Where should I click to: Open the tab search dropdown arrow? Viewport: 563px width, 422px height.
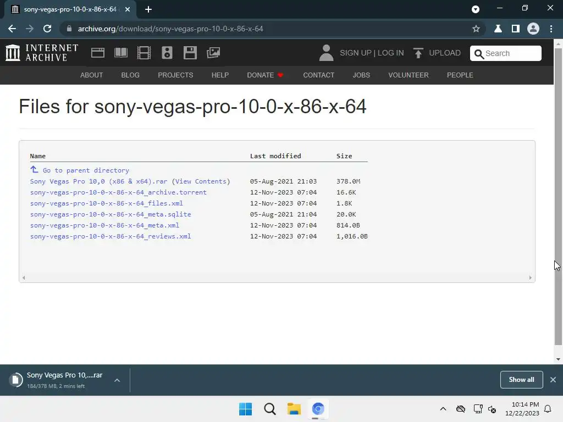point(476,9)
